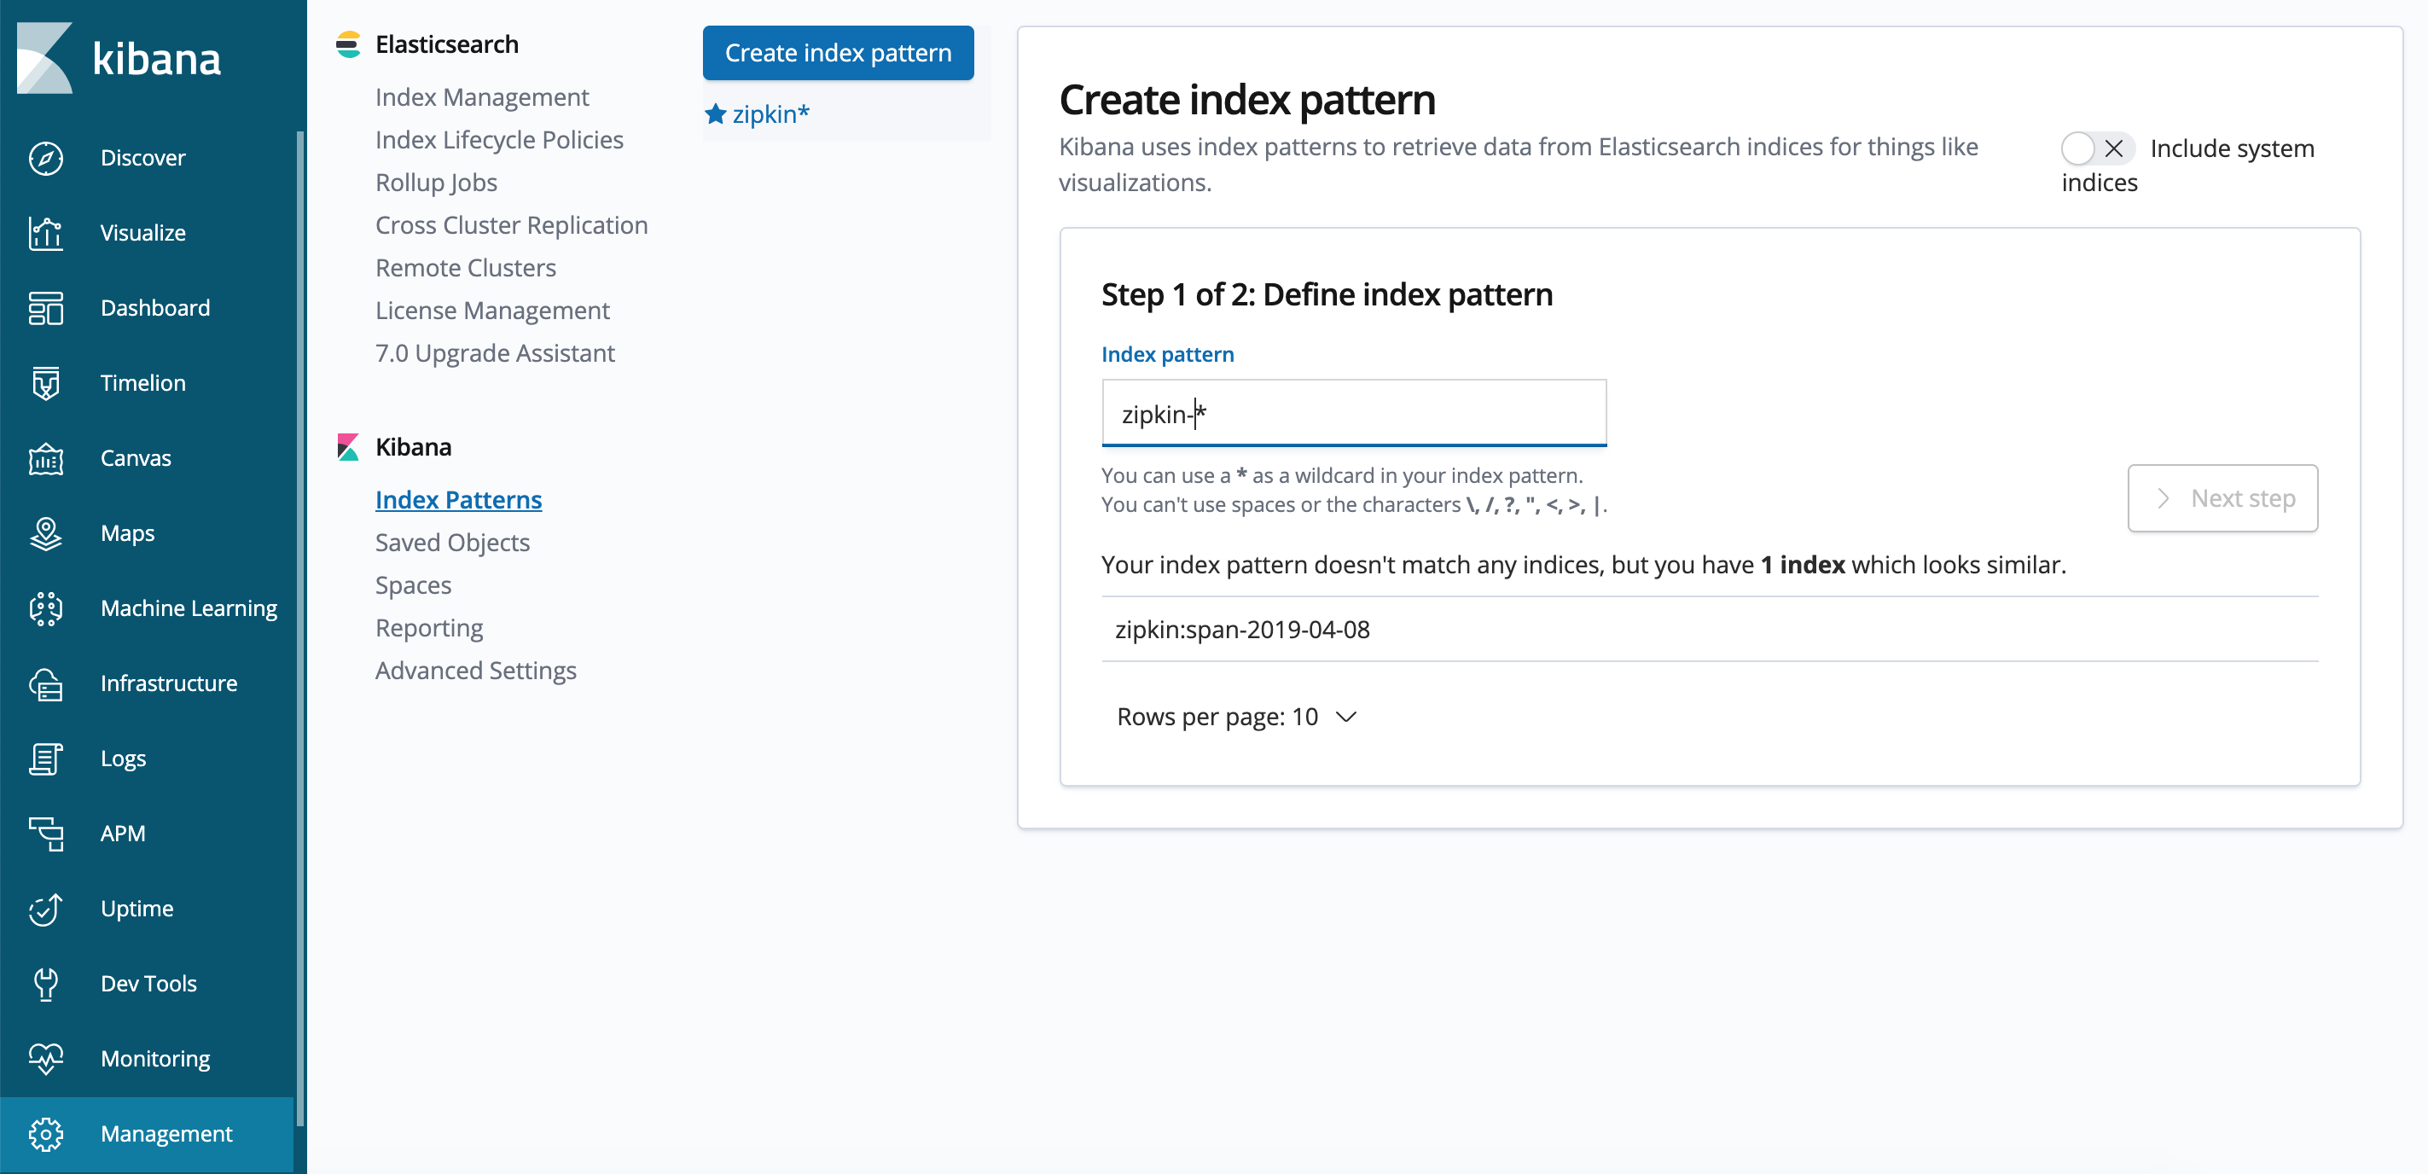The width and height of the screenshot is (2428, 1174).
Task: Open Saved Objects link
Action: pyautogui.click(x=452, y=543)
